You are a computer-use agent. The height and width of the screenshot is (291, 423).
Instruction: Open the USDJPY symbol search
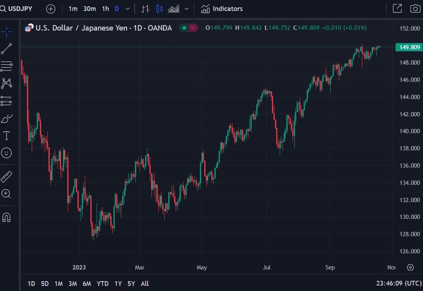click(16, 9)
